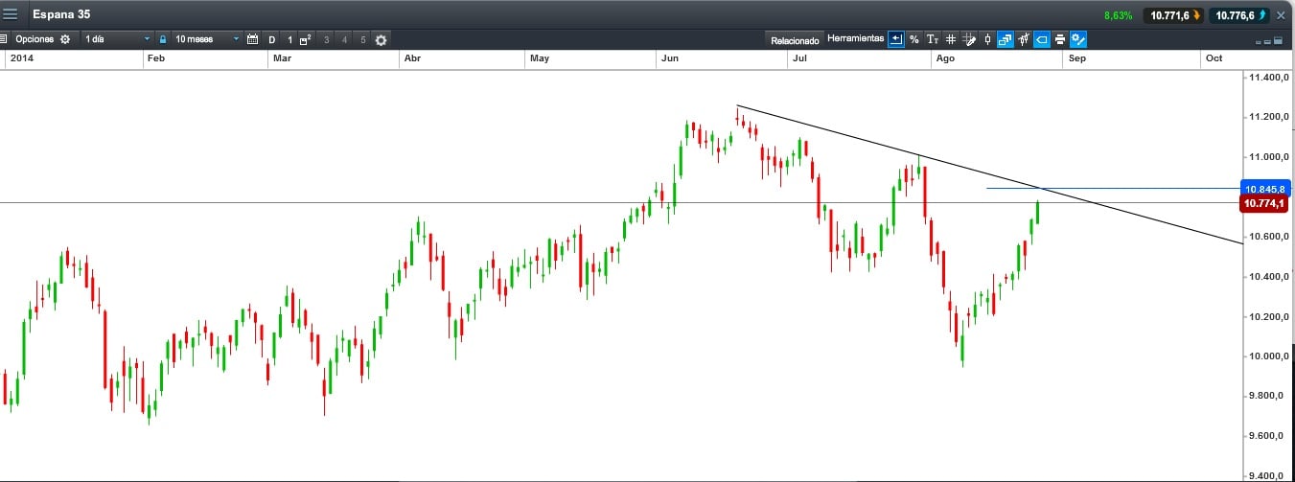This screenshot has width=1295, height=482.
Task: Click the buy price 10.776,6 button
Action: (x=1240, y=15)
